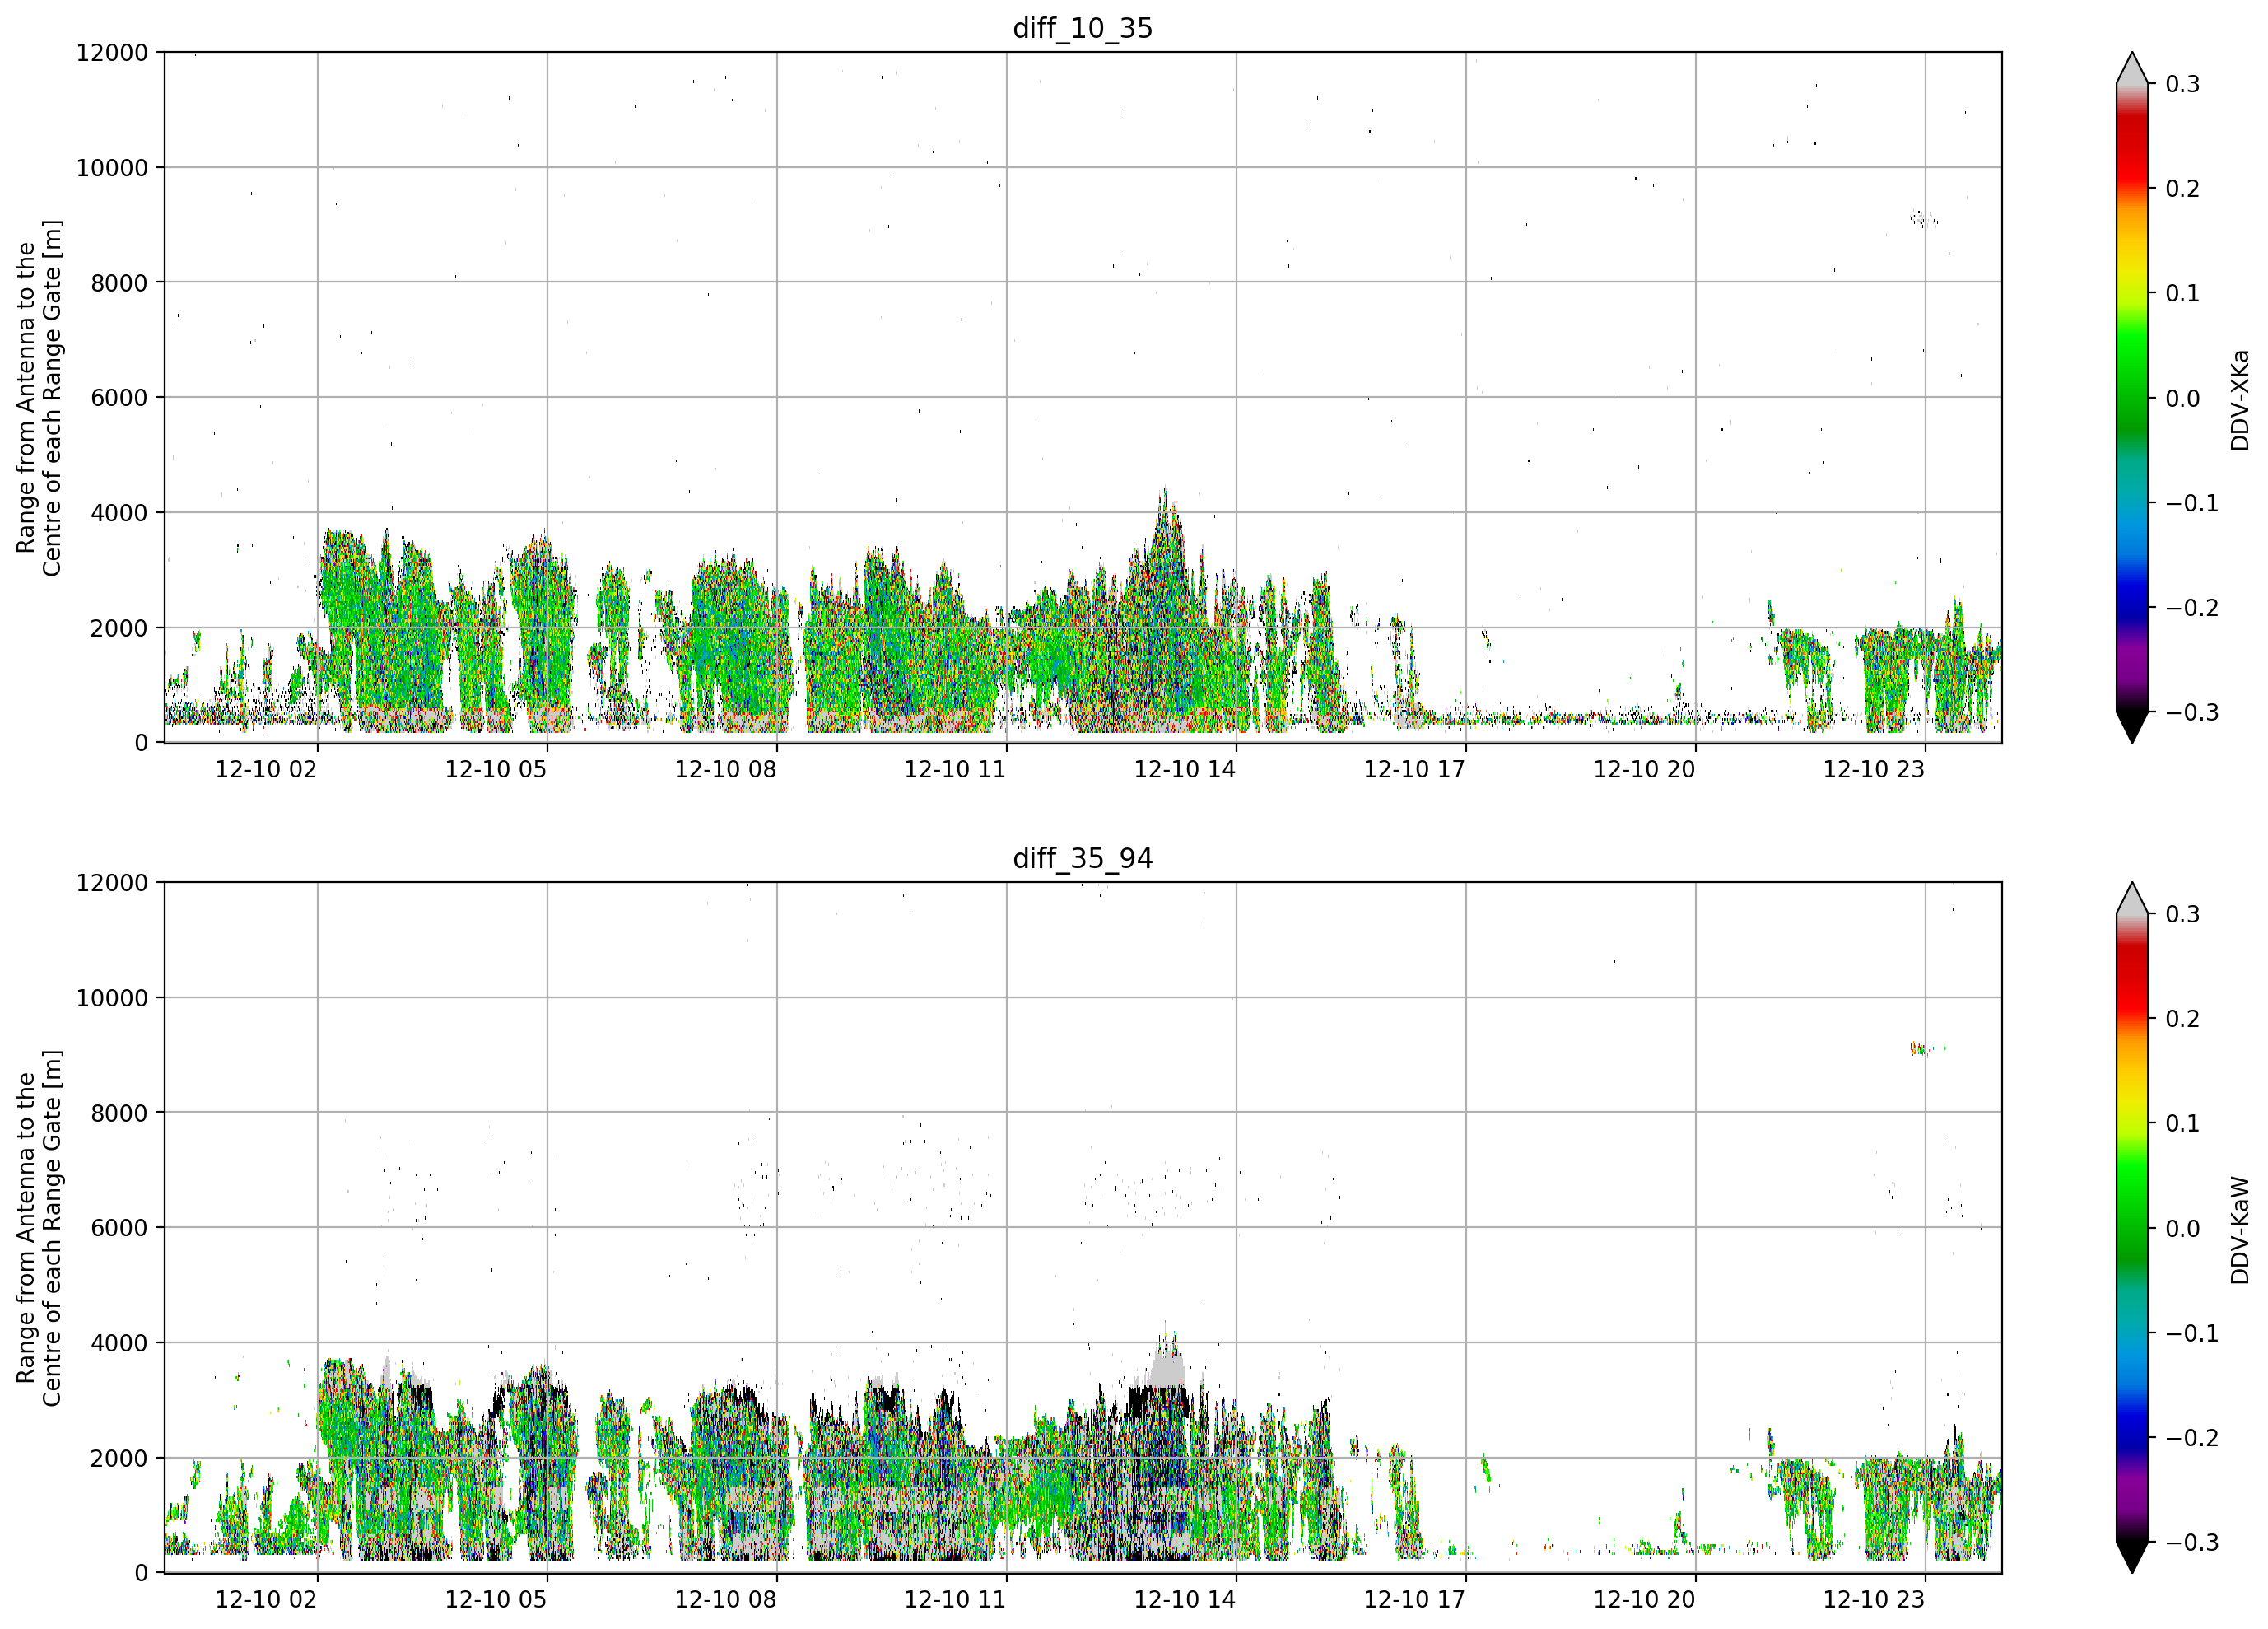
Task: Click the 12-10 14 x-tick label in diff_35_94 plot
Action: pos(1185,1599)
